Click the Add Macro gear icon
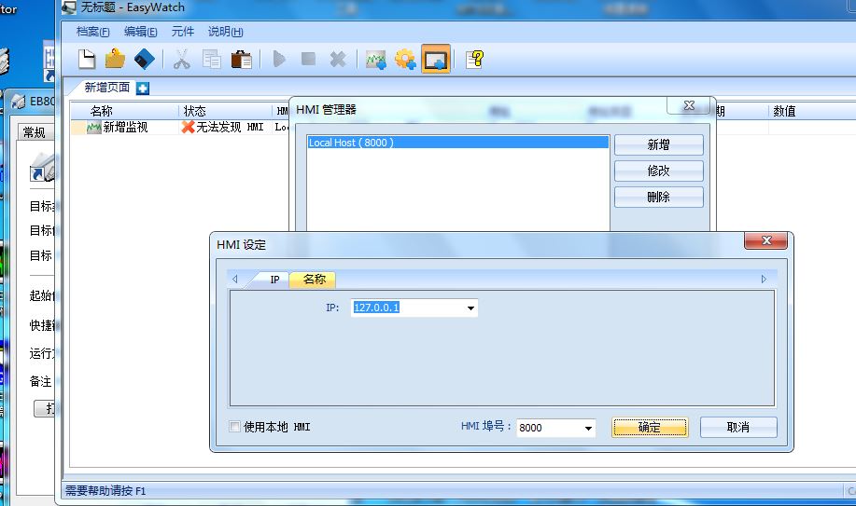 point(405,60)
